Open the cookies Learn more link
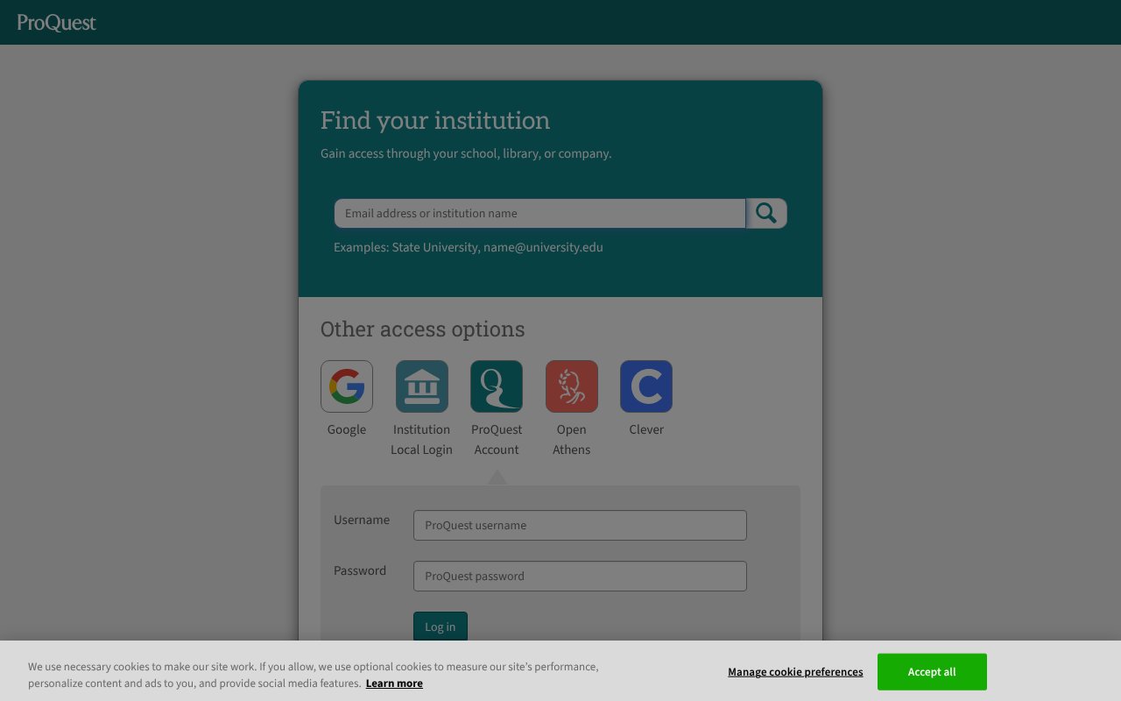This screenshot has height=701, width=1121. [x=394, y=683]
